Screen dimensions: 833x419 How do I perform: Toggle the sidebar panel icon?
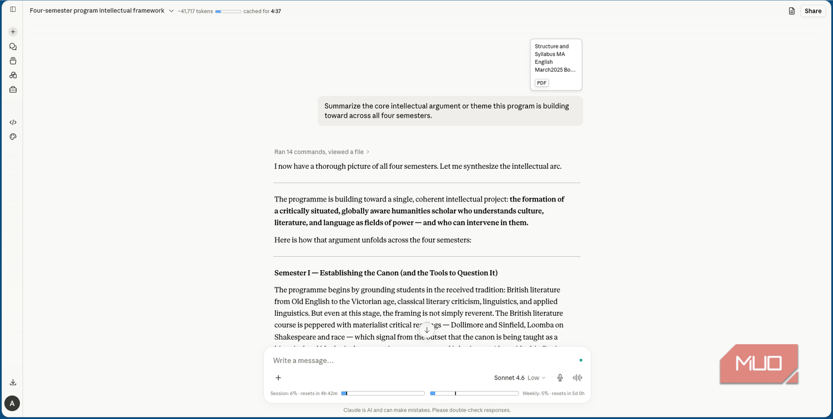tap(13, 9)
